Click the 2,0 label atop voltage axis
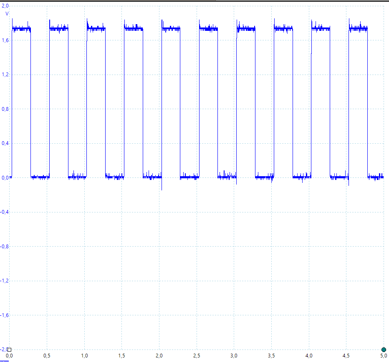Screen dimensions: 389x362 coord(5,6)
